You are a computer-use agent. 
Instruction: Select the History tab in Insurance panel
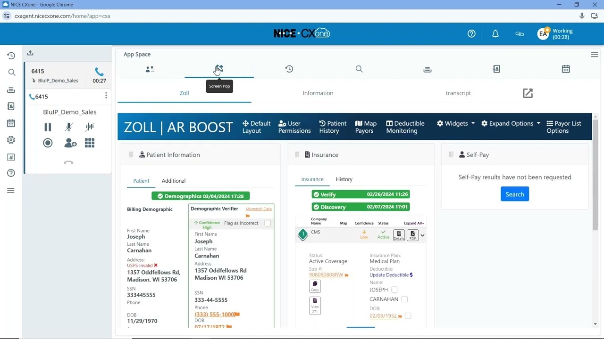point(344,179)
